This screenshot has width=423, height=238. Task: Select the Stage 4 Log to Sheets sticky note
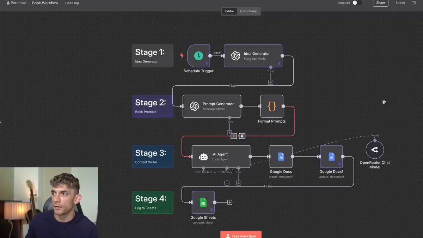point(153,202)
